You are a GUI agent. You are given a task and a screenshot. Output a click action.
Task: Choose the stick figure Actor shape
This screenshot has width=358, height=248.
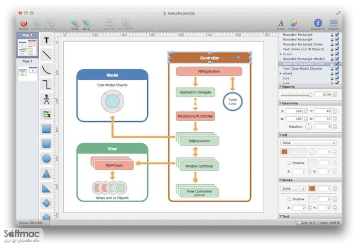coord(46,99)
